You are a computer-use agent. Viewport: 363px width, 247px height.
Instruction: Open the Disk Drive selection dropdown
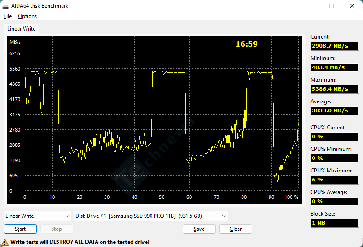pos(151,216)
